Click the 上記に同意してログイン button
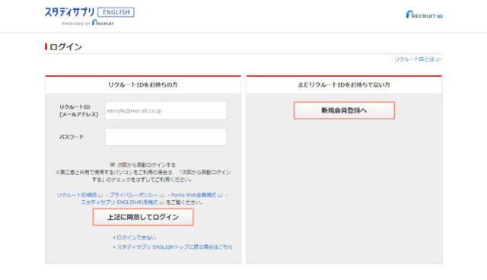This screenshot has height=280, width=487. tap(143, 217)
